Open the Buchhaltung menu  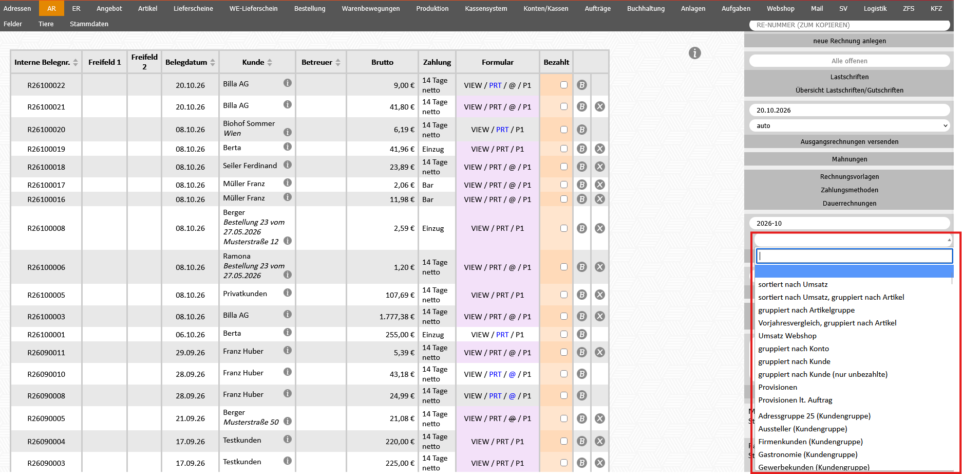tap(646, 8)
